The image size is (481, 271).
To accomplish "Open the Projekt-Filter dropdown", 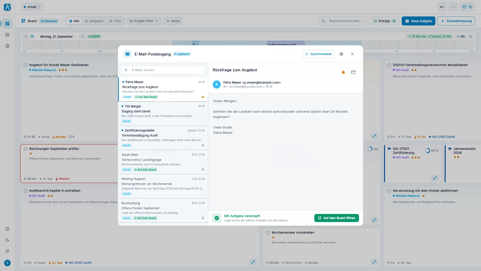I will (144, 21).
